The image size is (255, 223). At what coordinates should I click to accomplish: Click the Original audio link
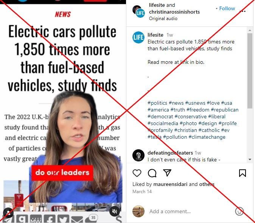coord(163,19)
